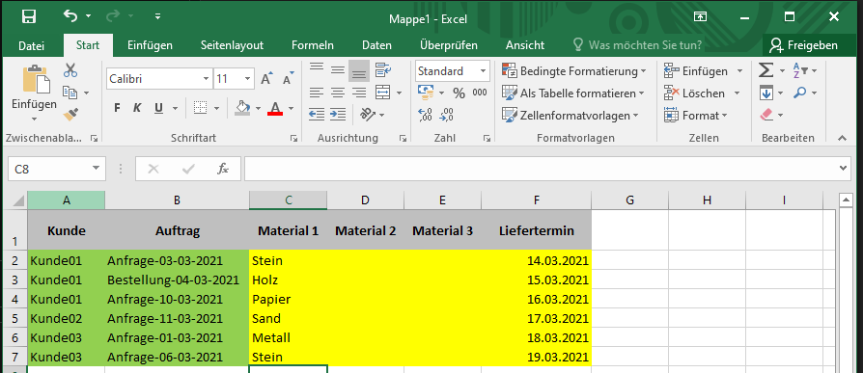Apply the red font color
This screenshot has height=373, width=863.
[275, 108]
